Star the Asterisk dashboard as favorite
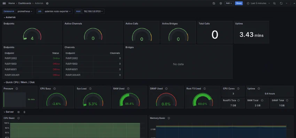 pos(47,3)
